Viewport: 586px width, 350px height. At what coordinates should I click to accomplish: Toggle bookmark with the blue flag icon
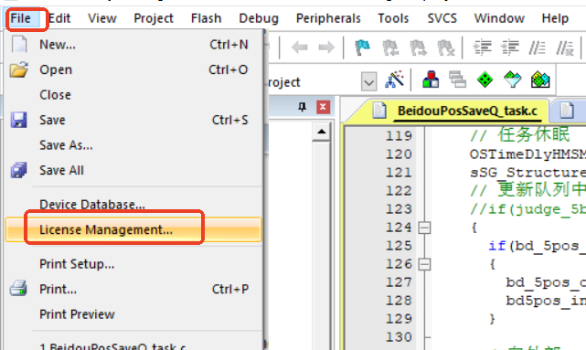point(362,48)
